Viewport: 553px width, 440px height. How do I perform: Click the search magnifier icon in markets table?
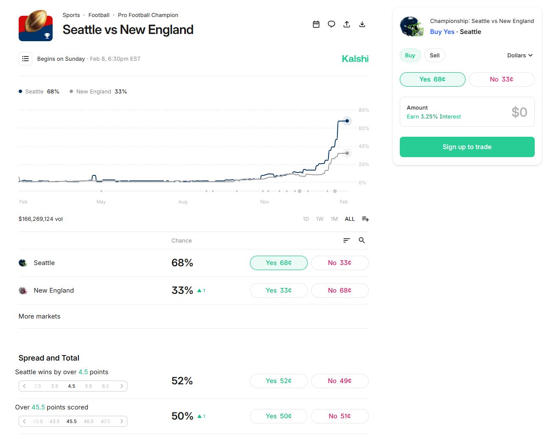(362, 240)
